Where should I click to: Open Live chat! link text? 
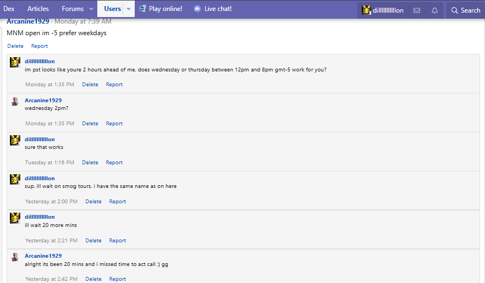click(x=218, y=9)
